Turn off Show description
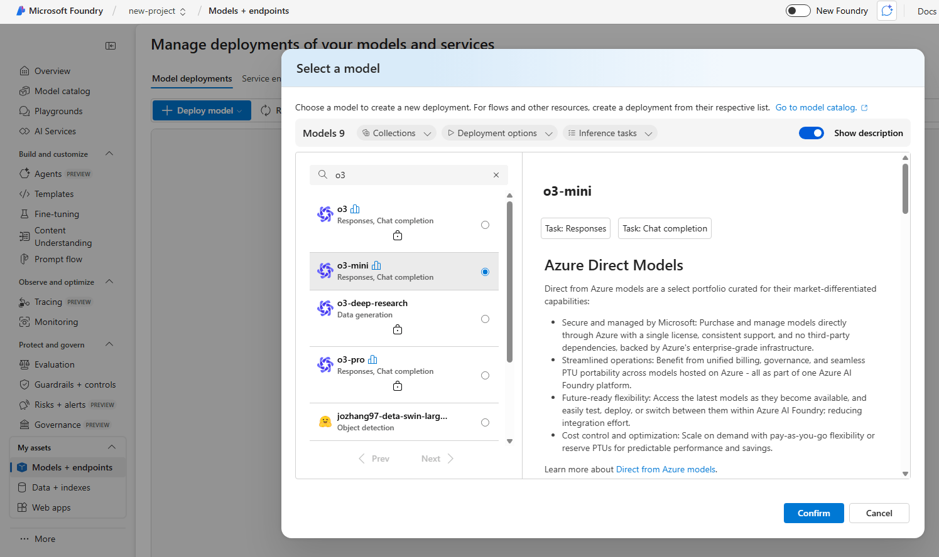939x557 pixels. (811, 132)
